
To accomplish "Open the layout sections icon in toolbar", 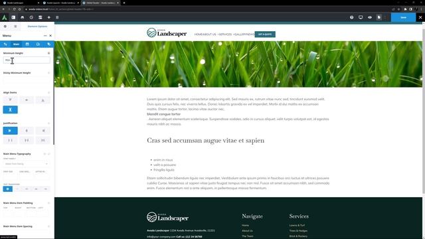I will pos(40,17).
